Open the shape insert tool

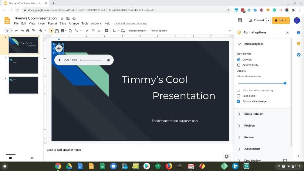70,31
